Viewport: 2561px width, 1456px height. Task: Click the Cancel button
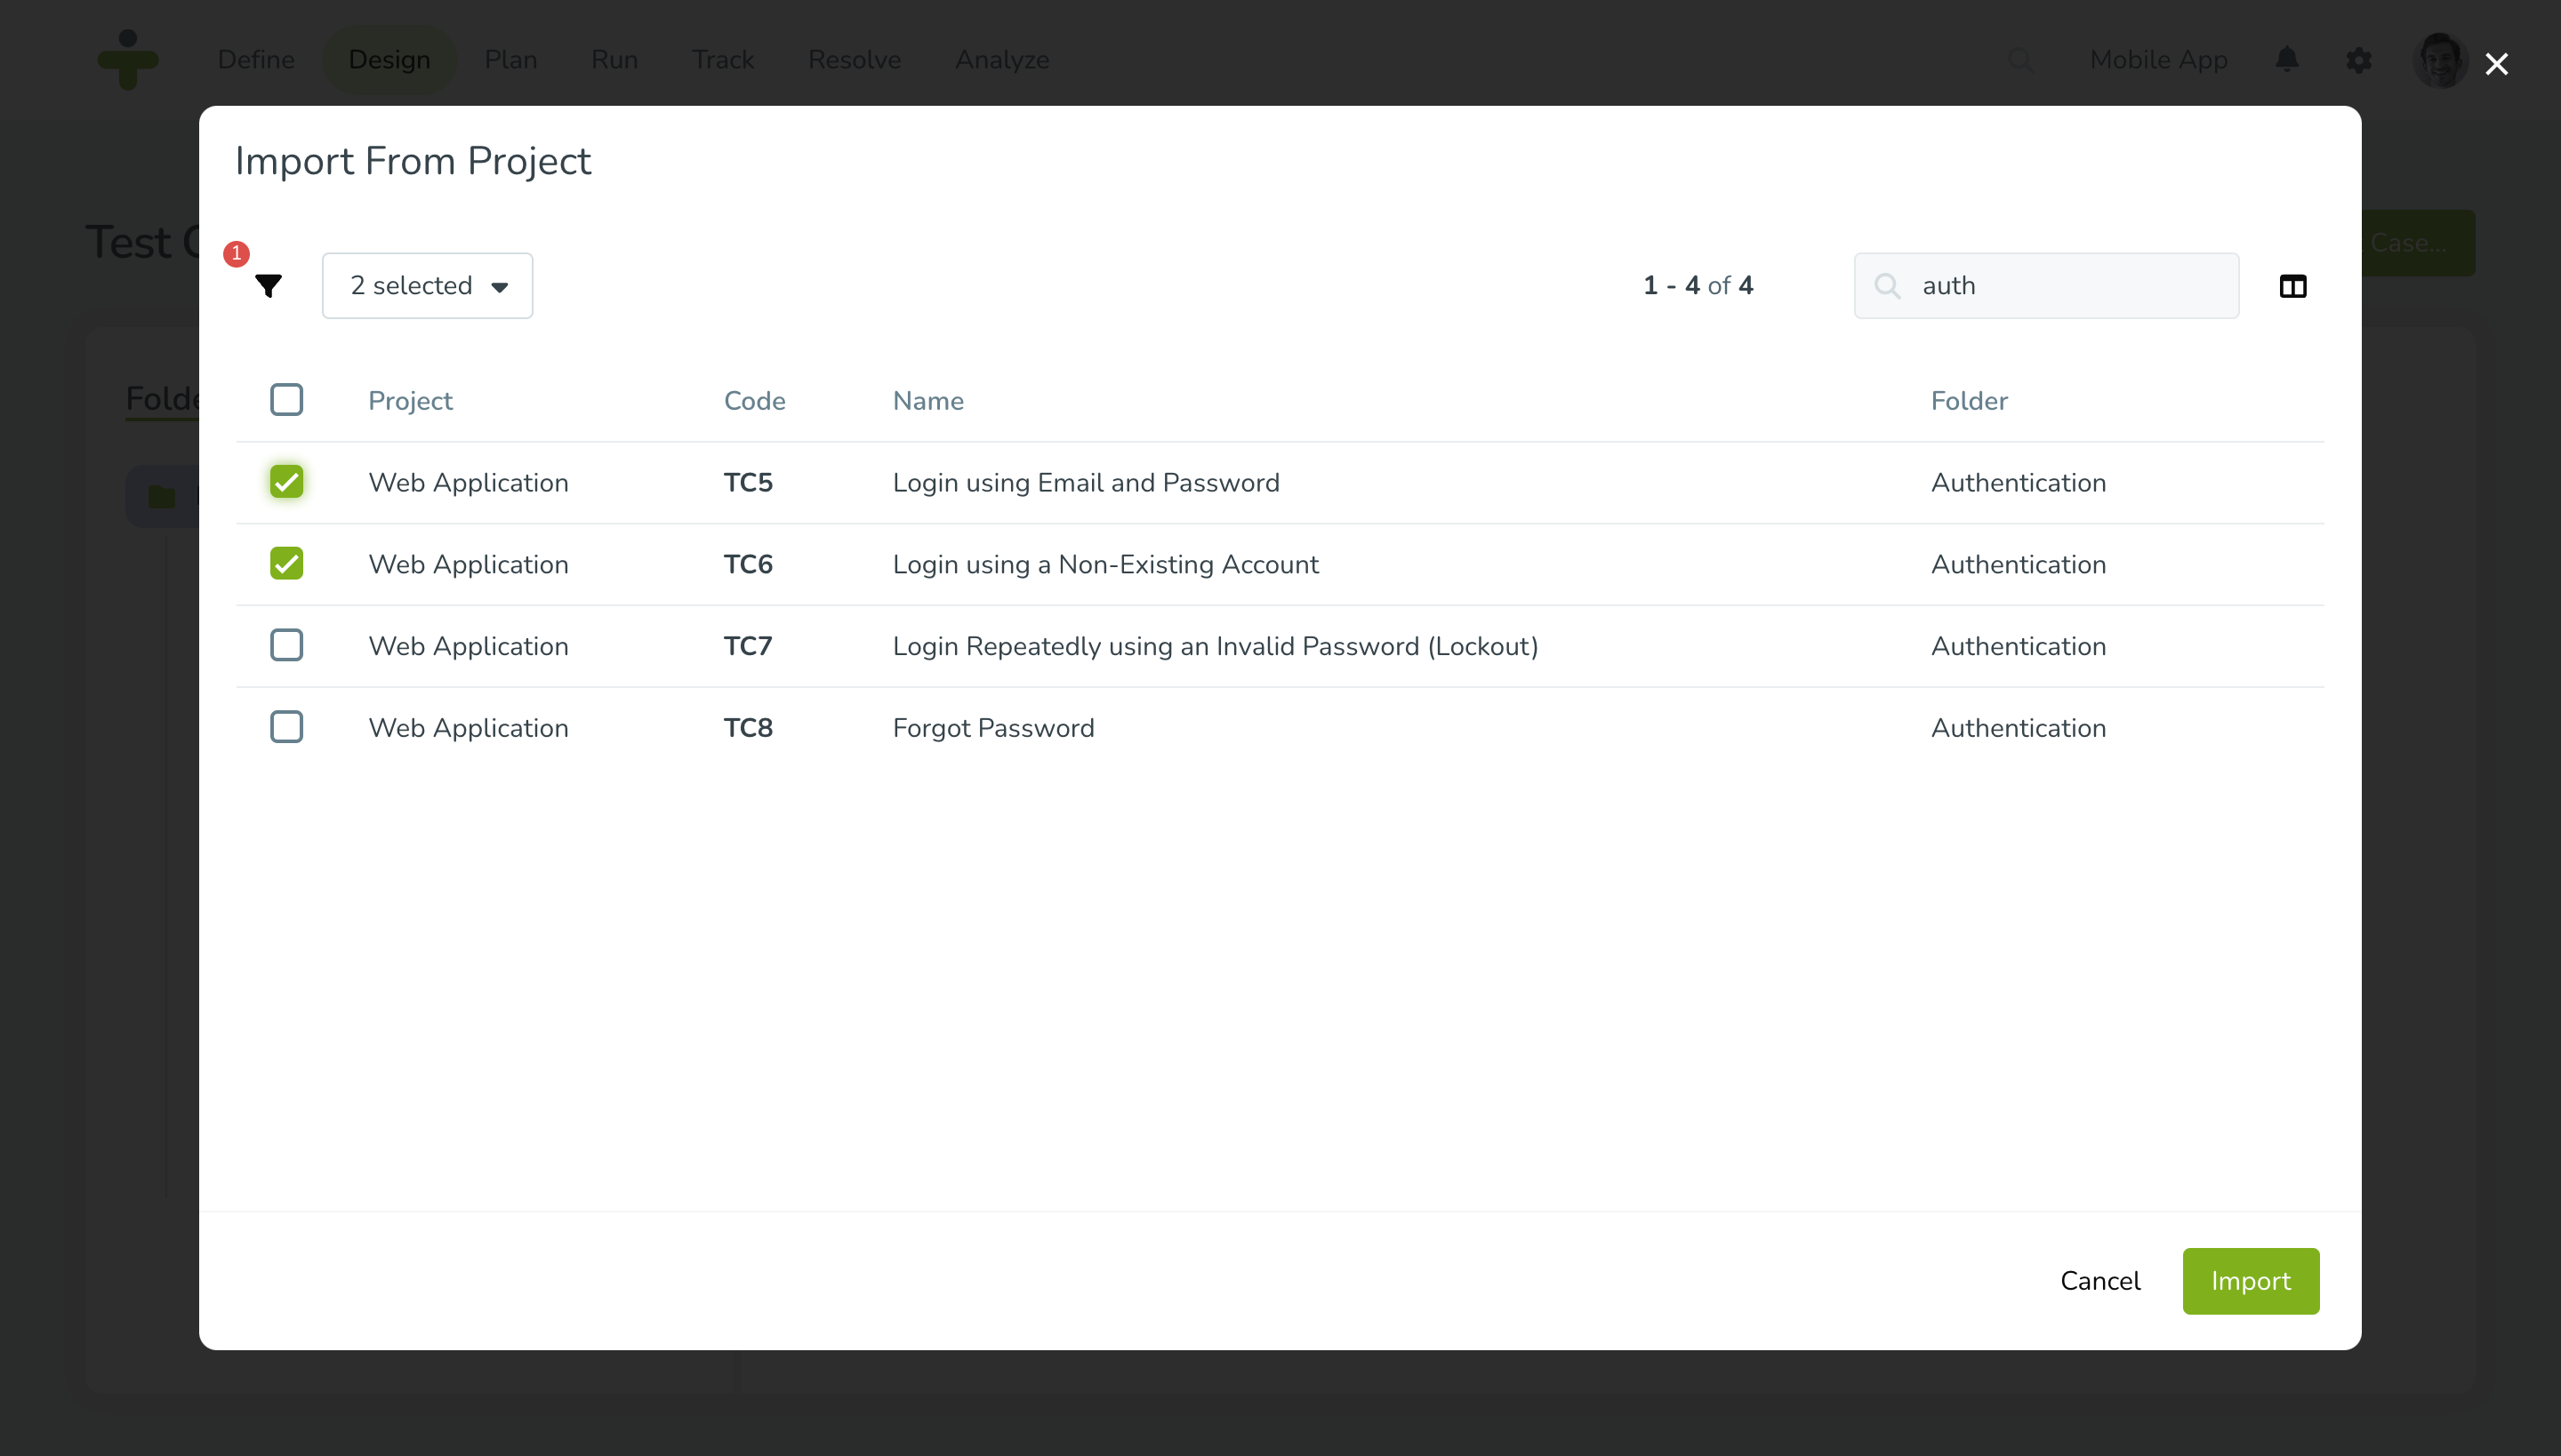pos(2099,1281)
